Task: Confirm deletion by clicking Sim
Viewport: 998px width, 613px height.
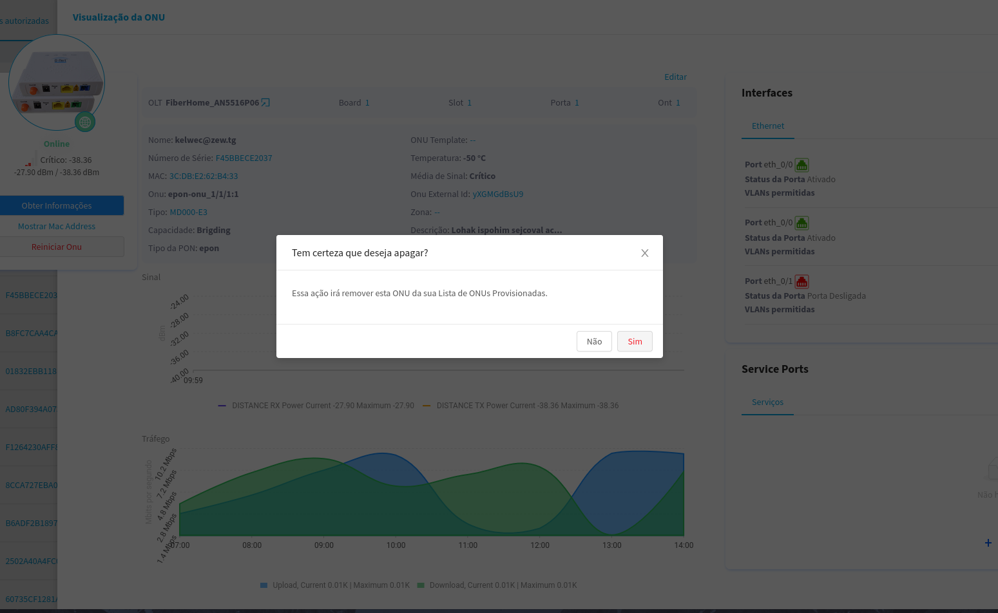Action: [635, 341]
